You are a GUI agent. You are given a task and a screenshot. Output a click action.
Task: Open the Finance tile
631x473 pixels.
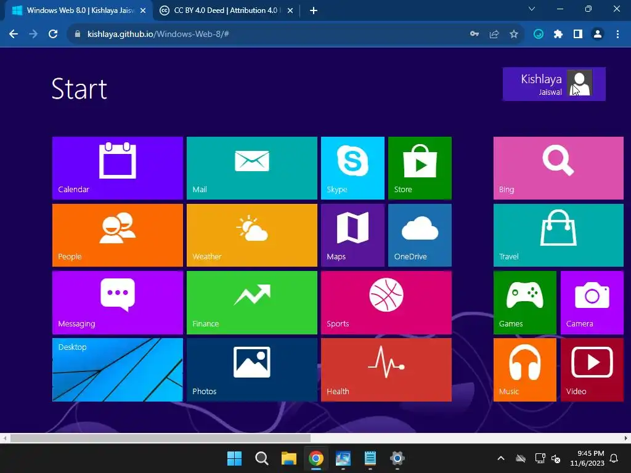coord(252,302)
